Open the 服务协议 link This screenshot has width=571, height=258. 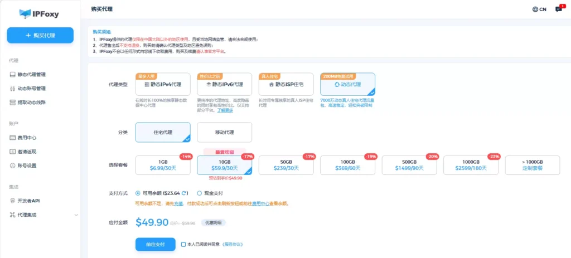pyautogui.click(x=232, y=244)
